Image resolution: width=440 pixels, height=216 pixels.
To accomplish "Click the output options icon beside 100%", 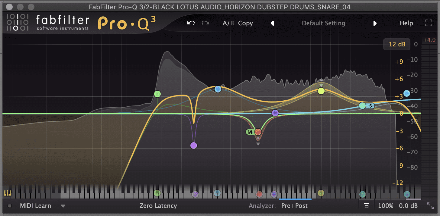I will (366, 206).
